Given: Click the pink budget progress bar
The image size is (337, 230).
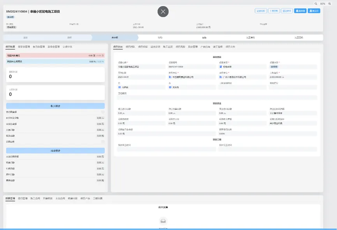Looking at the screenshot, I should (55, 56).
